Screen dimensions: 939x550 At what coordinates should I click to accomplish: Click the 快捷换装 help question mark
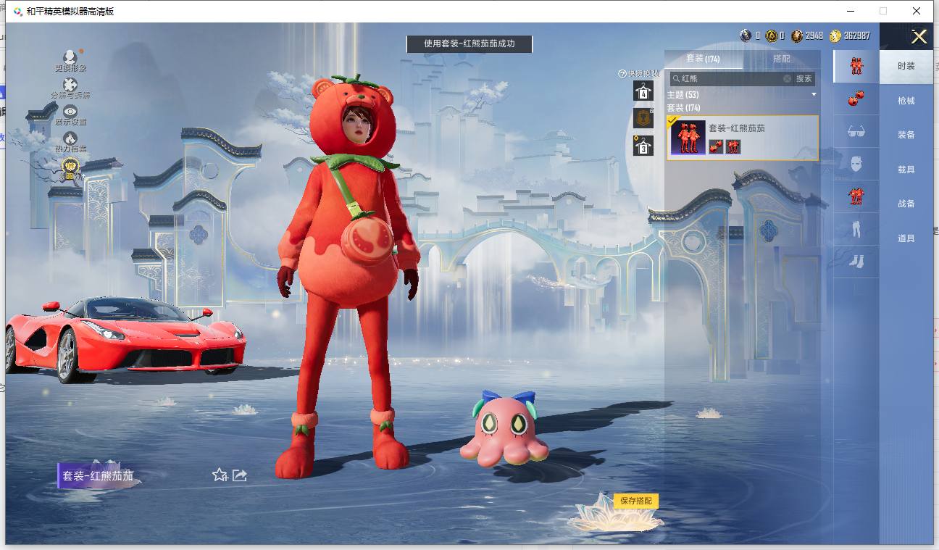[x=622, y=74]
